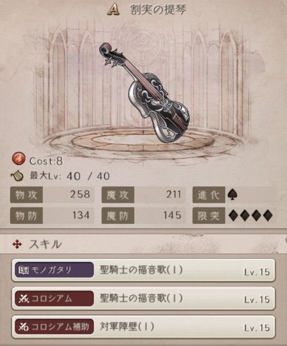Click the 進化 label
The height and width of the screenshot is (346, 287).
208,195
